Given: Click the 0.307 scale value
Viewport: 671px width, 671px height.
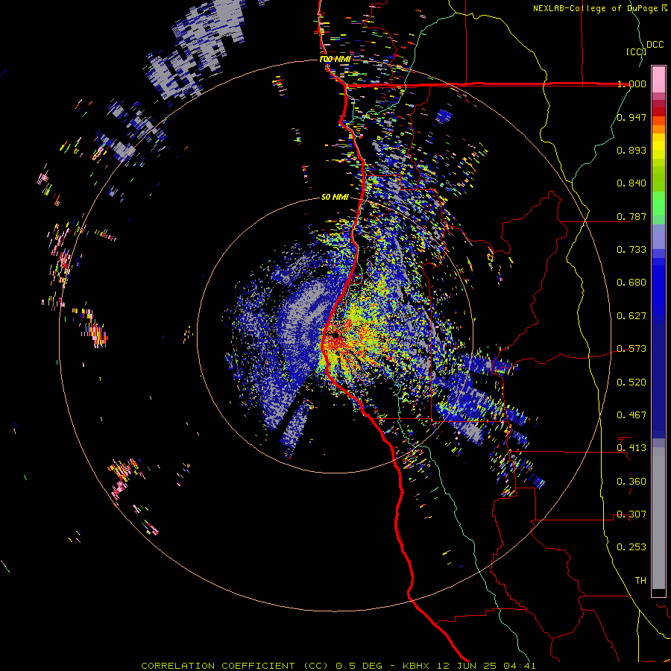Looking at the screenshot, I should 631,514.
